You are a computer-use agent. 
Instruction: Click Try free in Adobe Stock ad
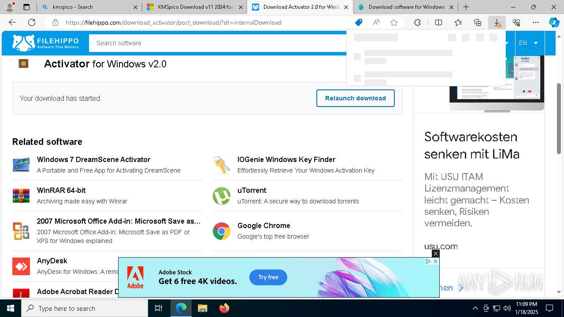tap(268, 277)
